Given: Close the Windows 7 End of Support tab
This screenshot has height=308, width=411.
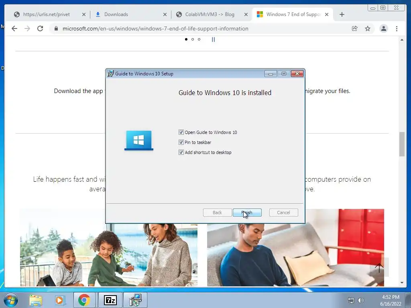Looking at the screenshot, I should point(327,14).
